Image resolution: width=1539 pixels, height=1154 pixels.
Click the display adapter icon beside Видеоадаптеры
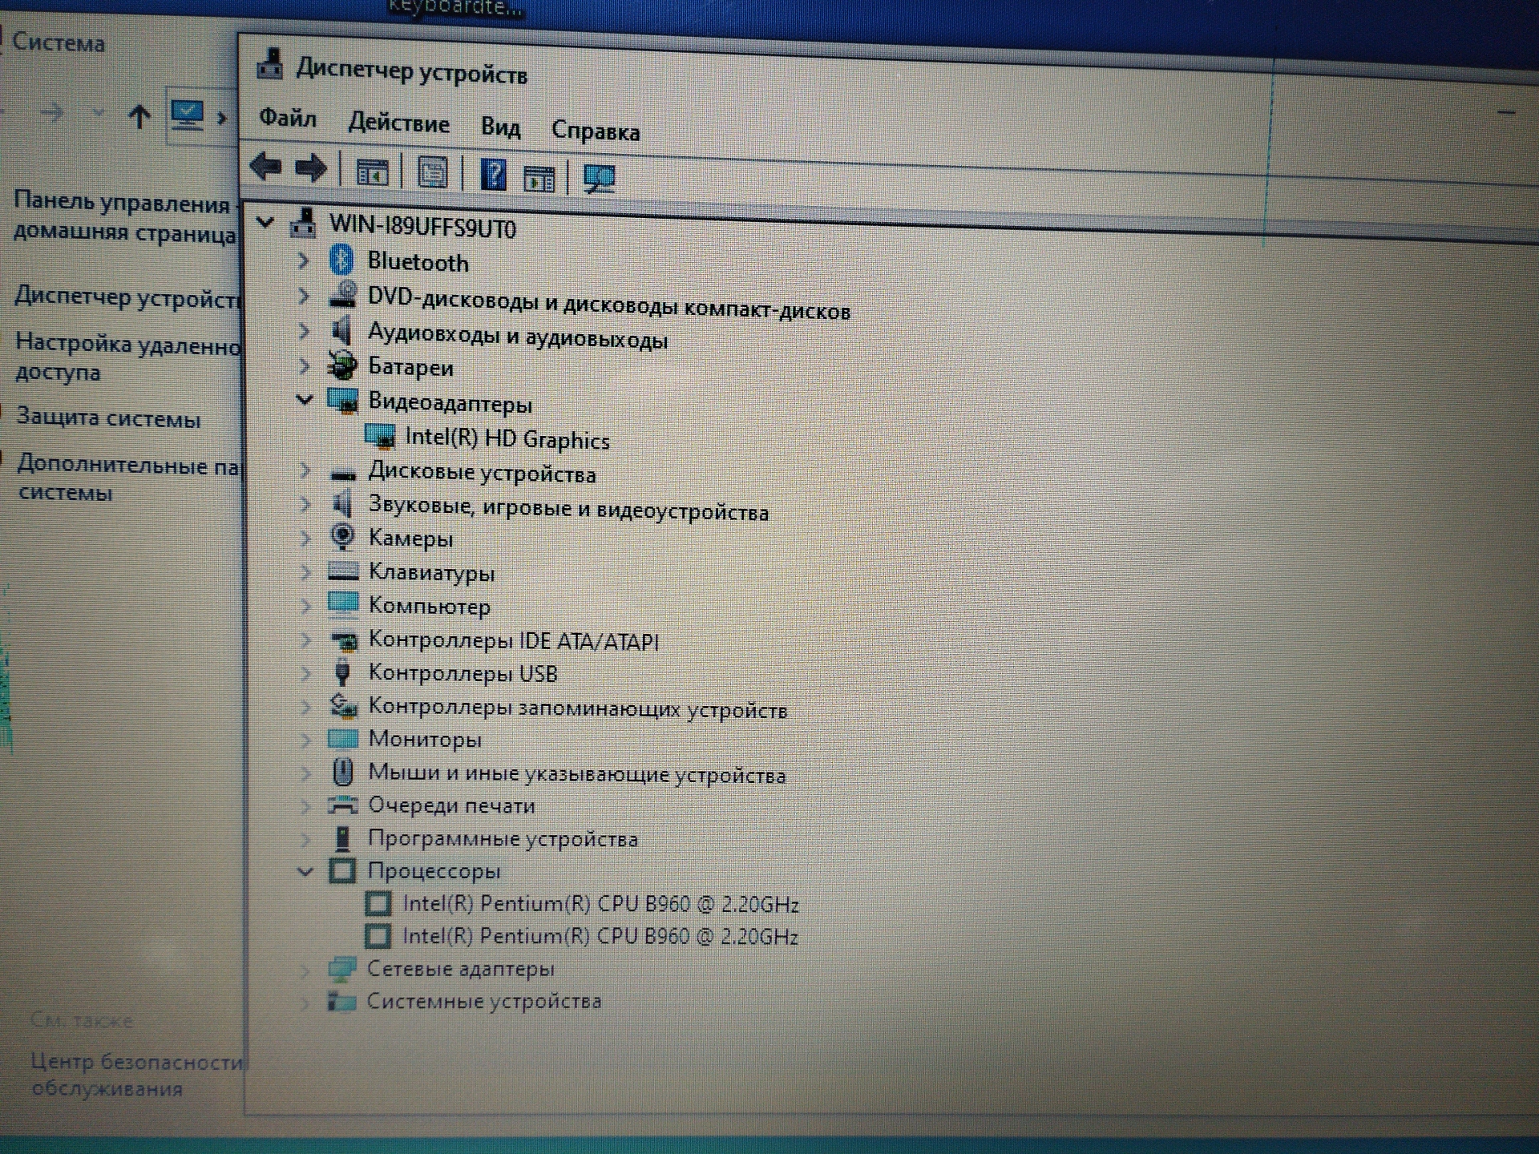click(343, 400)
